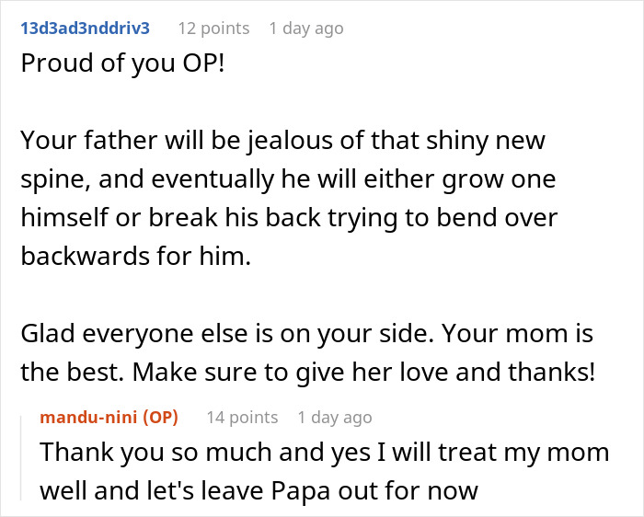Click the "backwards for him." line
Image resolution: width=644 pixels, height=517 pixels.
pyautogui.click(x=134, y=255)
